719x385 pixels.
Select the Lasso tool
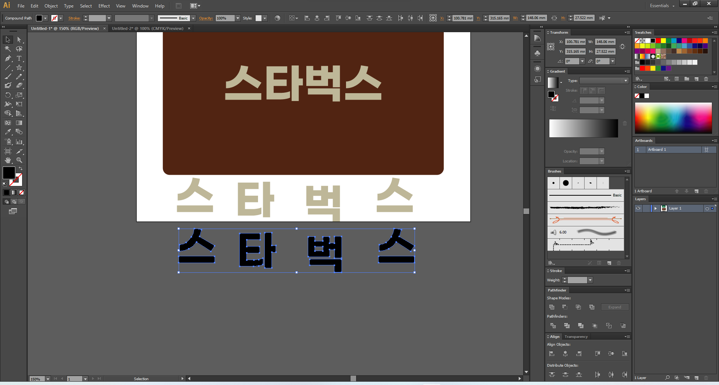click(19, 49)
